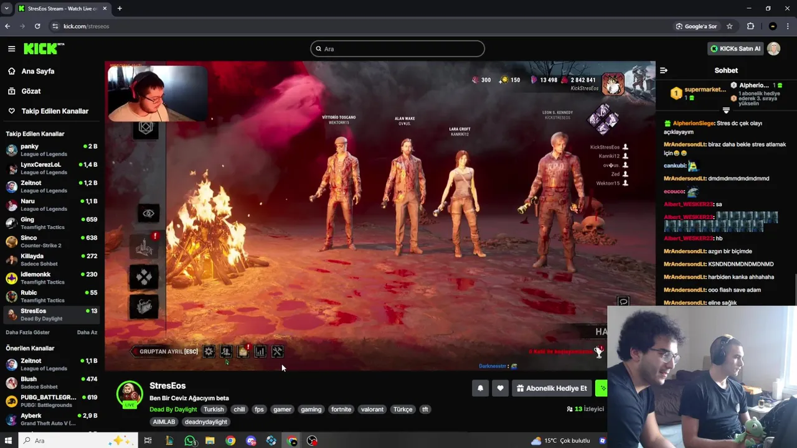This screenshot has width=797, height=448.
Task: Click the KICK logo
Action: click(44, 49)
